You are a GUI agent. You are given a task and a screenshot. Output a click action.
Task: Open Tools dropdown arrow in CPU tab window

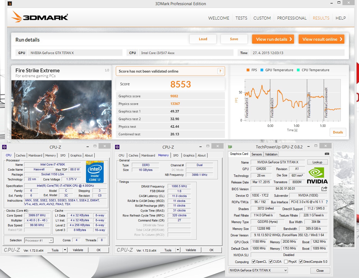pyautogui.click(x=65, y=250)
